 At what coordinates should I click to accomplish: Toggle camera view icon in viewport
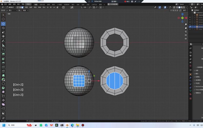click(x=186, y=31)
